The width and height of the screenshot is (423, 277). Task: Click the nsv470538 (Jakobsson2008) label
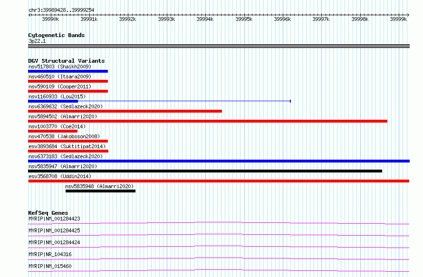pos(64,136)
